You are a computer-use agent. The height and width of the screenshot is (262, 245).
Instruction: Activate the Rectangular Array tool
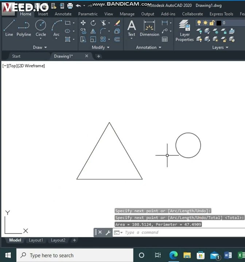click(103, 39)
